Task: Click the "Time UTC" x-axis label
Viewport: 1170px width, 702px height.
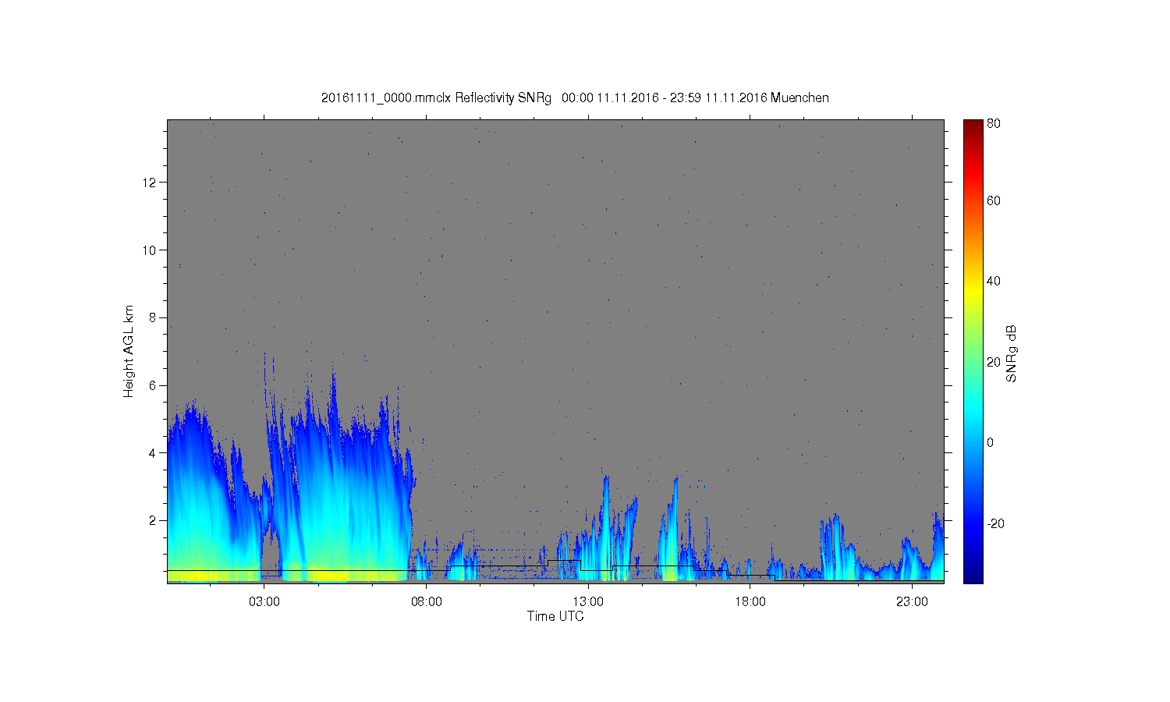Action: 555,616
